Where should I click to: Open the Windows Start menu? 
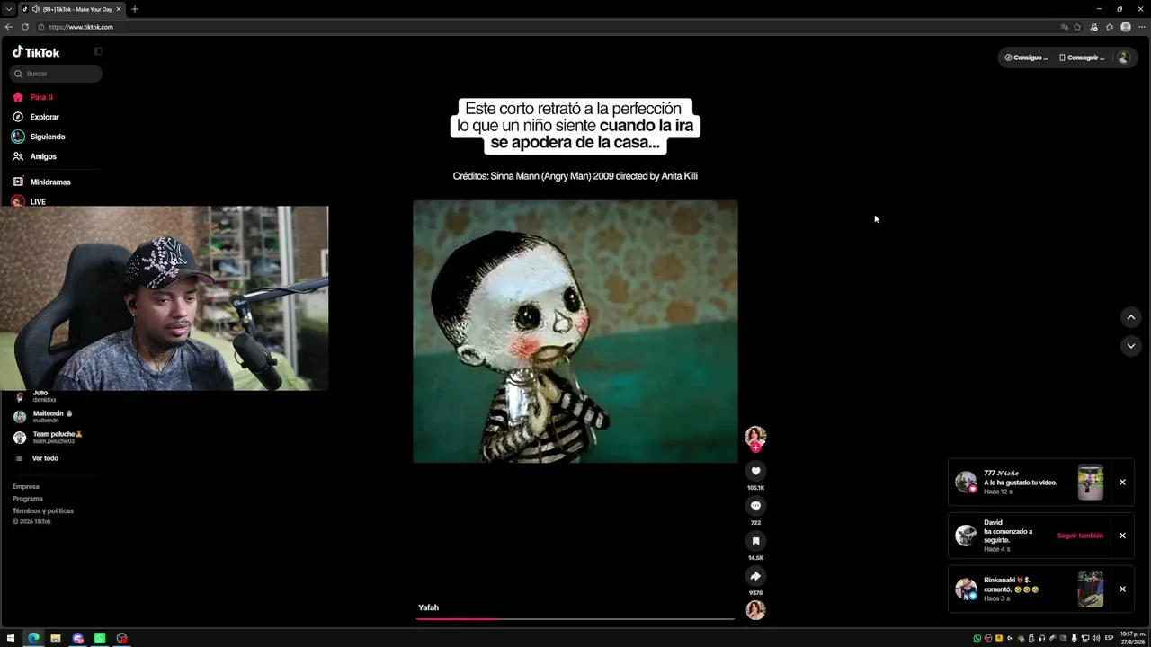[x=11, y=638]
